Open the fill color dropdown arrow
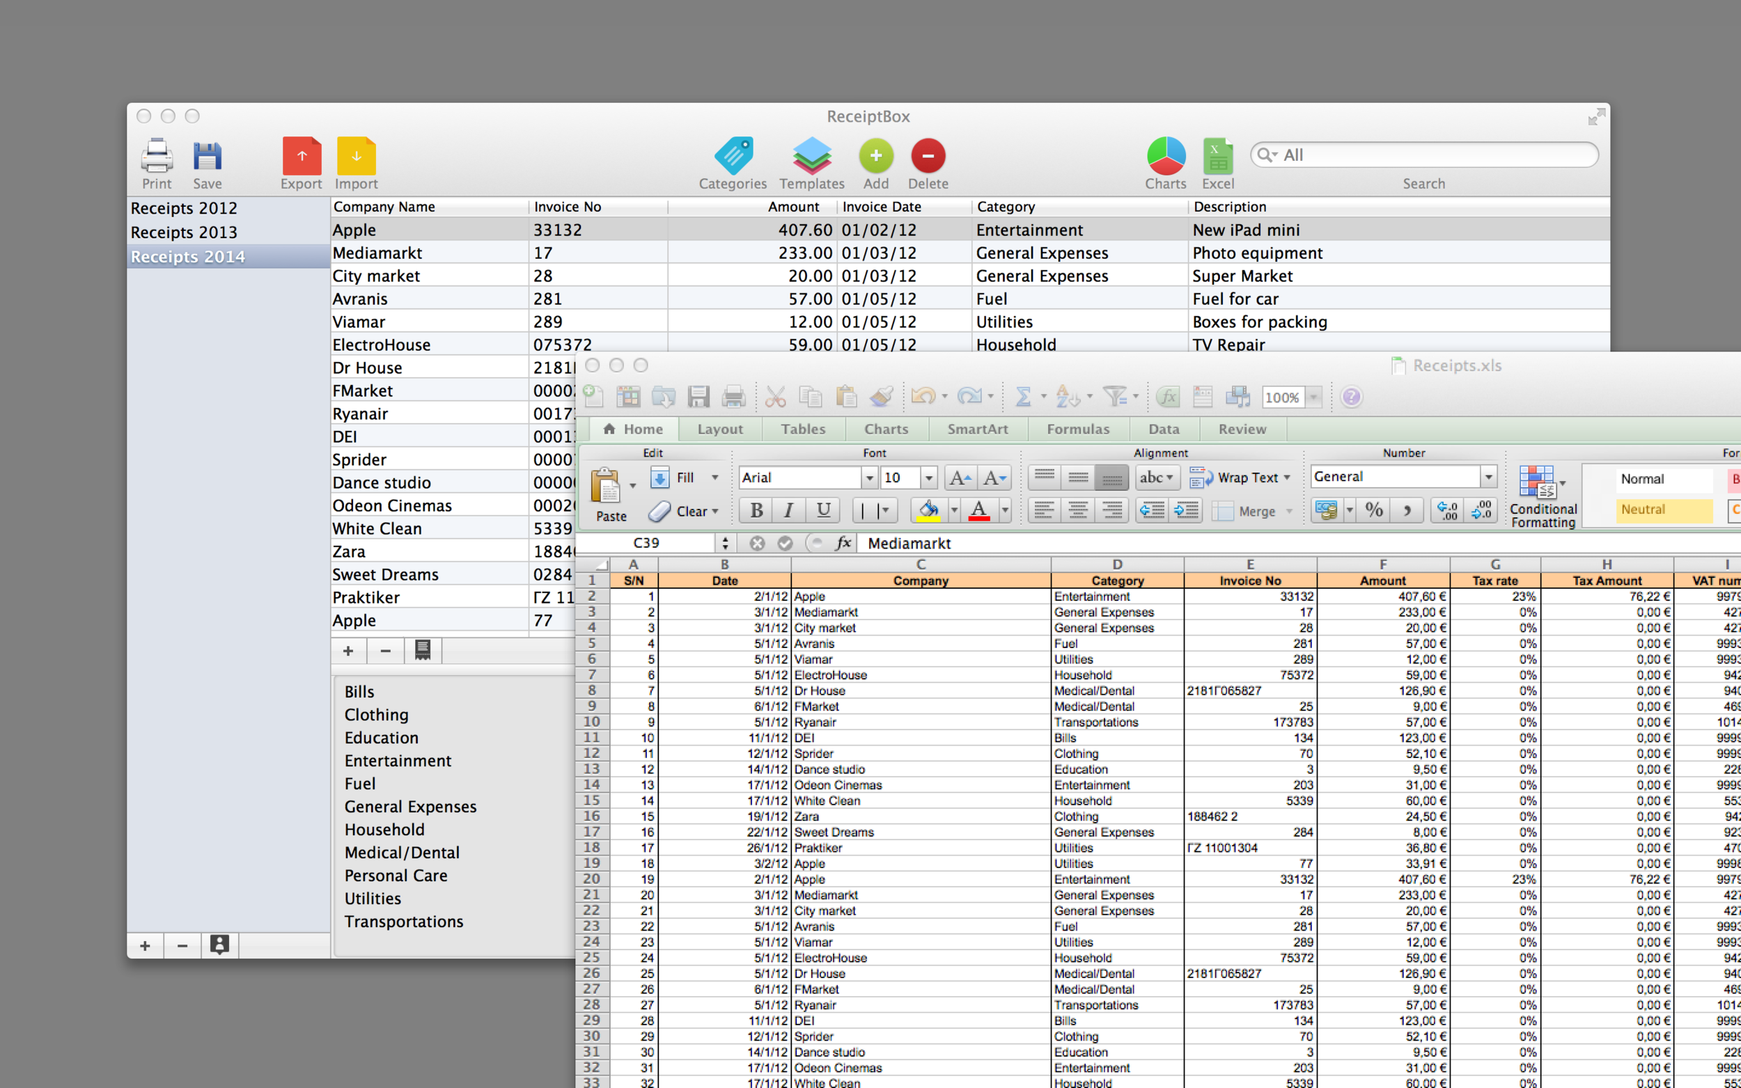Image resolution: width=1741 pixels, height=1088 pixels. 953,511
